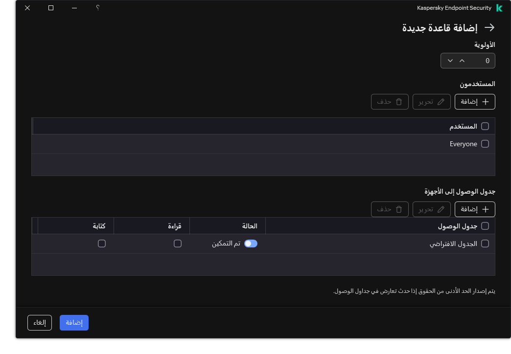Screen dimensions: 511x354
Task: Click the pencil icon in device schedules section
Action: (x=431, y=209)
